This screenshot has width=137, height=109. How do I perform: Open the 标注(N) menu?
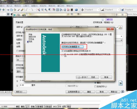[43, 6]
